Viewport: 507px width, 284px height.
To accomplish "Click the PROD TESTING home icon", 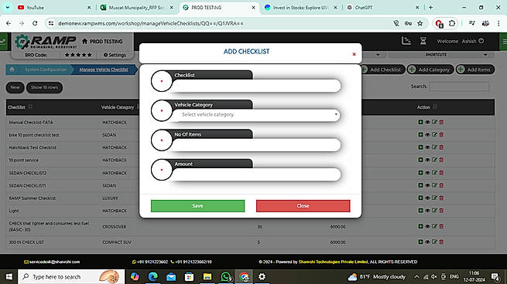I will 84,41.
